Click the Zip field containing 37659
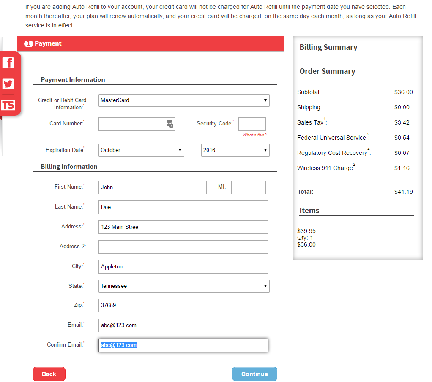This screenshot has height=382, width=432. 183,306
